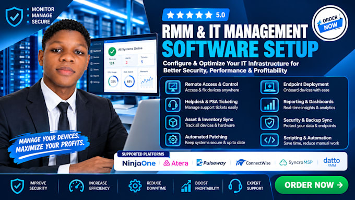Click 'Reporting & Dashboards' heading

click(309, 102)
